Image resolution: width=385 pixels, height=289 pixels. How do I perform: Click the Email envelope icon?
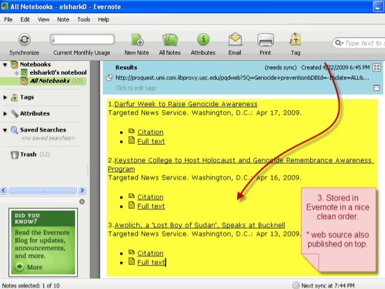point(235,40)
